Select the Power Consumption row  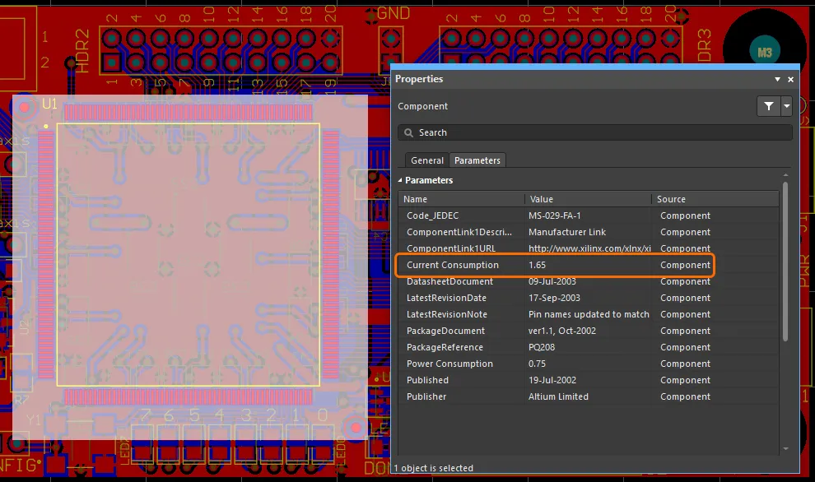click(x=449, y=364)
